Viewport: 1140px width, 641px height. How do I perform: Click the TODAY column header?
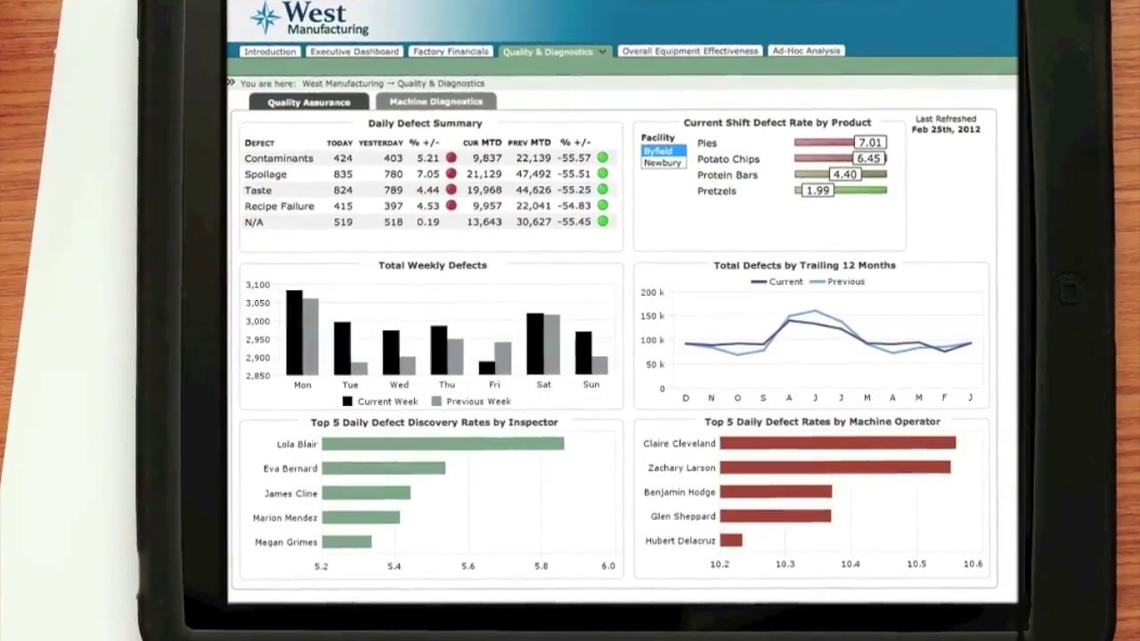pyautogui.click(x=339, y=143)
